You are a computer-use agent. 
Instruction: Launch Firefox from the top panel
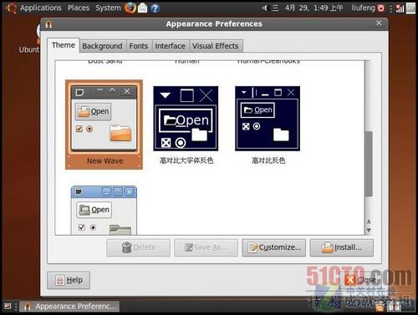pos(130,8)
